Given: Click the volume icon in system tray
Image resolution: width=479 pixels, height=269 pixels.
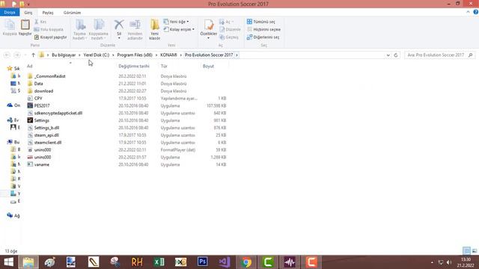Looking at the screenshot, I should coord(449,262).
